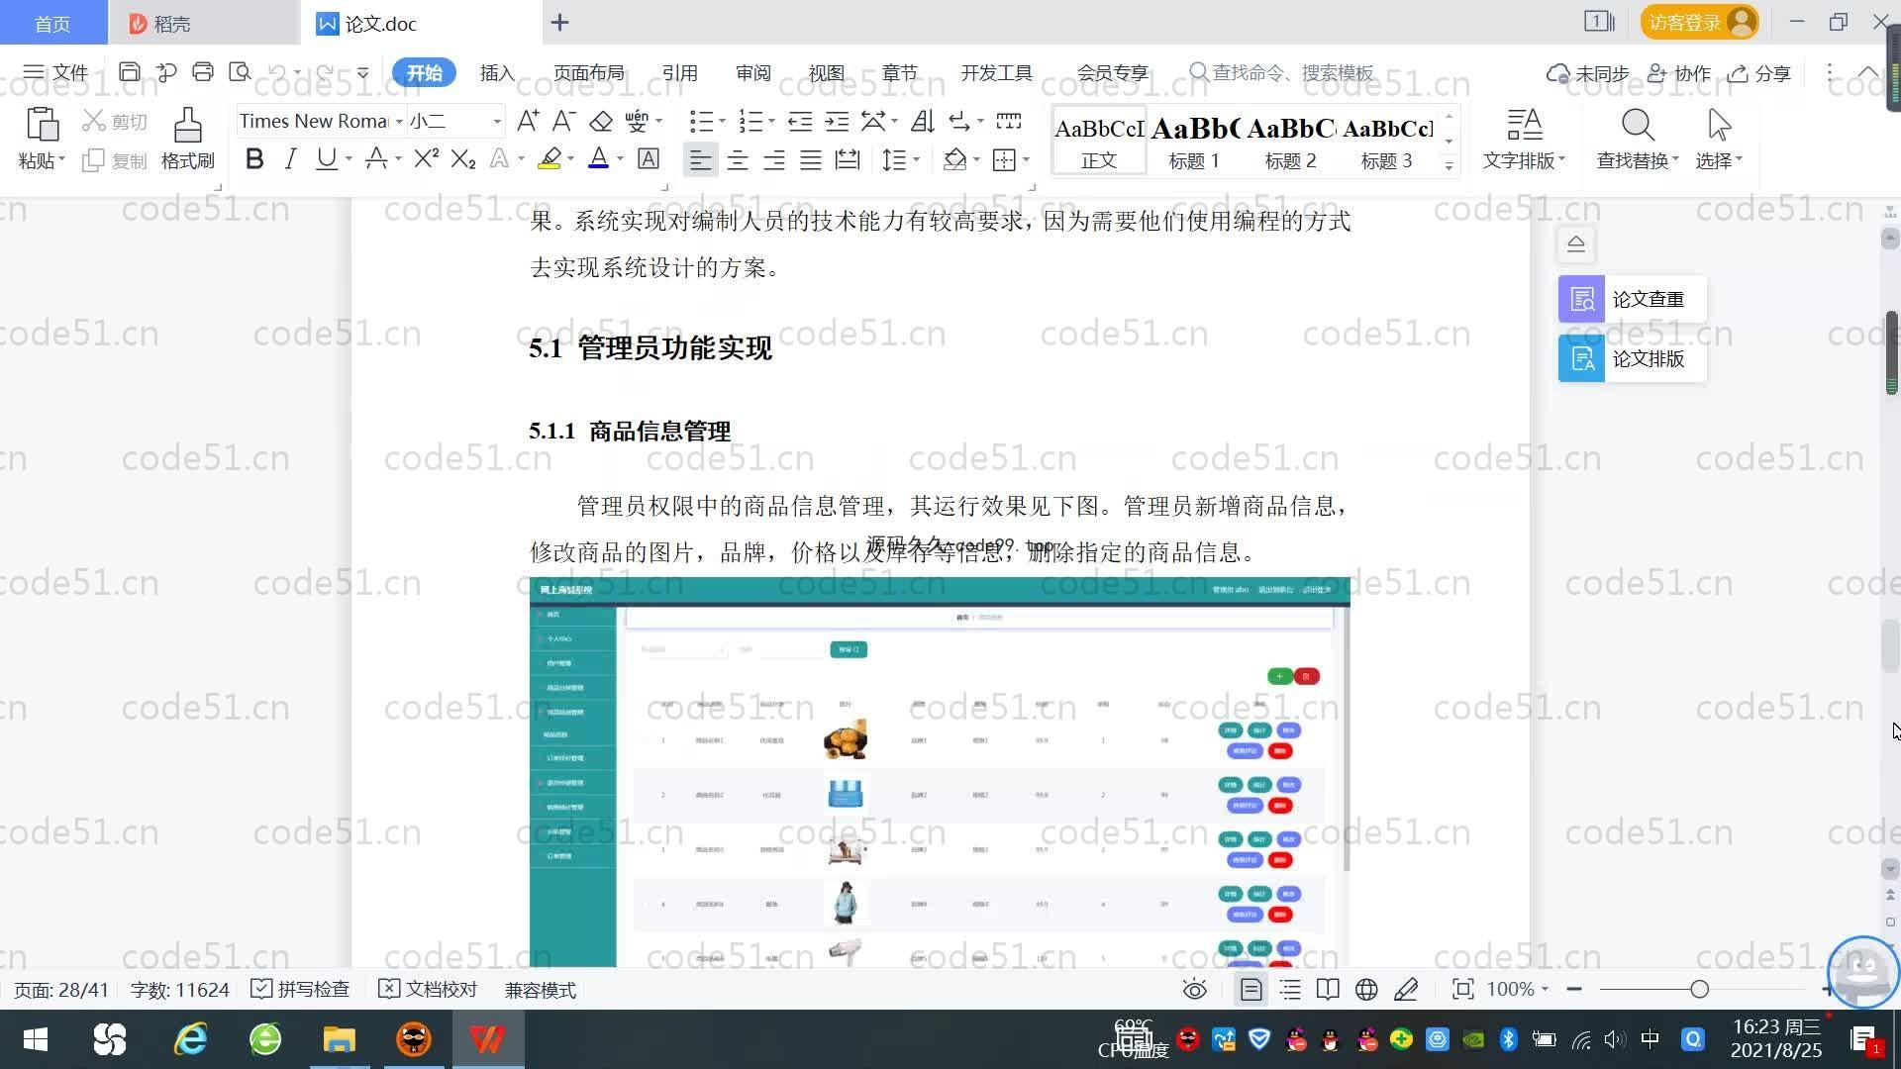Image resolution: width=1901 pixels, height=1069 pixels.
Task: Open the Text Layout tool
Action: pyautogui.click(x=1524, y=139)
